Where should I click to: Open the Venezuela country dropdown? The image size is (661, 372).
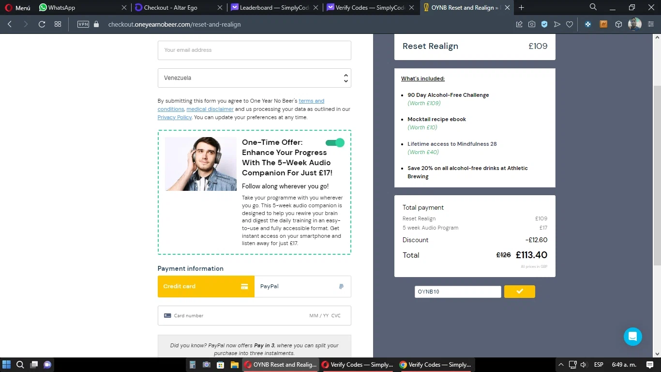pos(255,78)
